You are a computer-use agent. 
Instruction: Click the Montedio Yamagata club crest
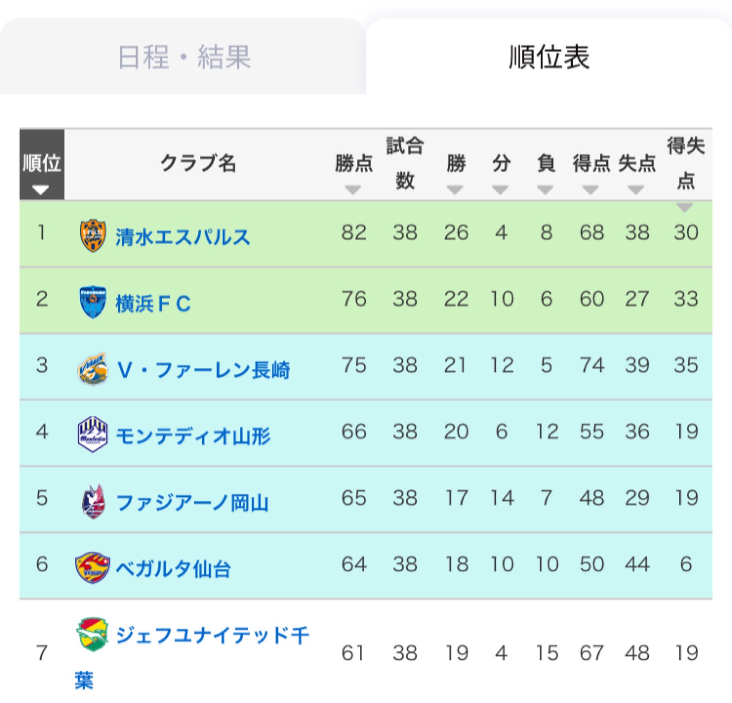click(x=92, y=434)
